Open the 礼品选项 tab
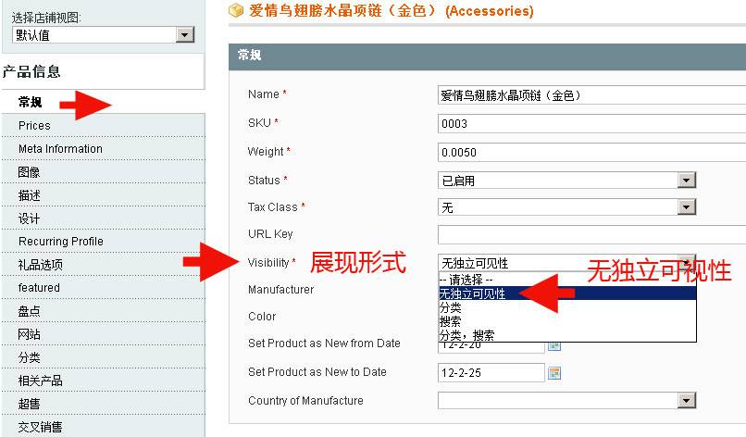Screen dimensions: 746x437 coord(104,265)
